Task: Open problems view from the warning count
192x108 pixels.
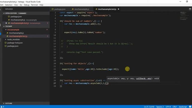Action: (x=2, y=107)
